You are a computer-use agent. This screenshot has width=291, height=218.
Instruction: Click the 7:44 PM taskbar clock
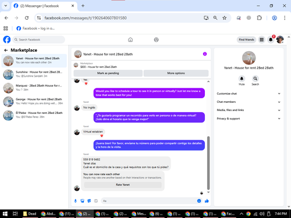pos(281,214)
